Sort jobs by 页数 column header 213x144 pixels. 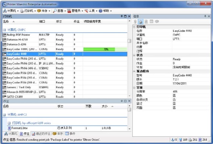pyautogui.click(x=93, y=106)
